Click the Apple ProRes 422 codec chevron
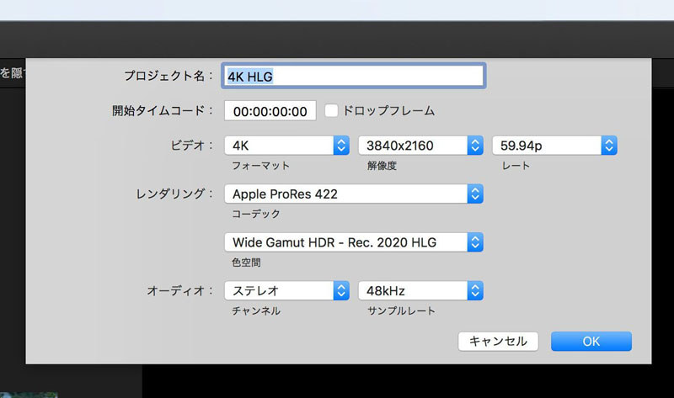This screenshot has width=674, height=398. coord(475,194)
